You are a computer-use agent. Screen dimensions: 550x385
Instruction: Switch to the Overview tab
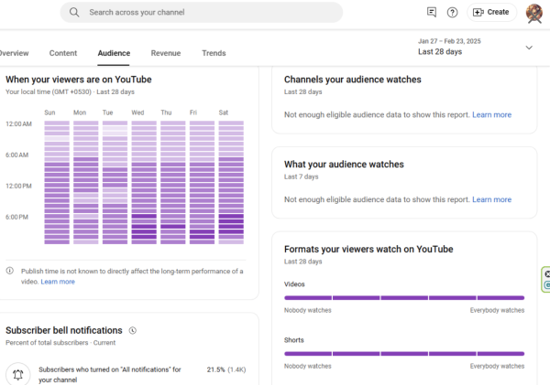pyautogui.click(x=13, y=54)
